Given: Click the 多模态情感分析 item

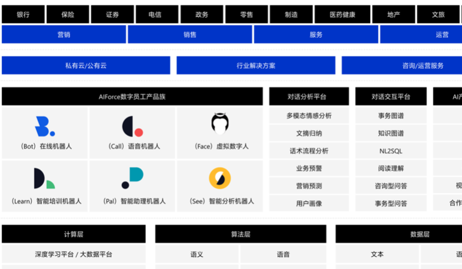Looking at the screenshot, I should tap(308, 116).
